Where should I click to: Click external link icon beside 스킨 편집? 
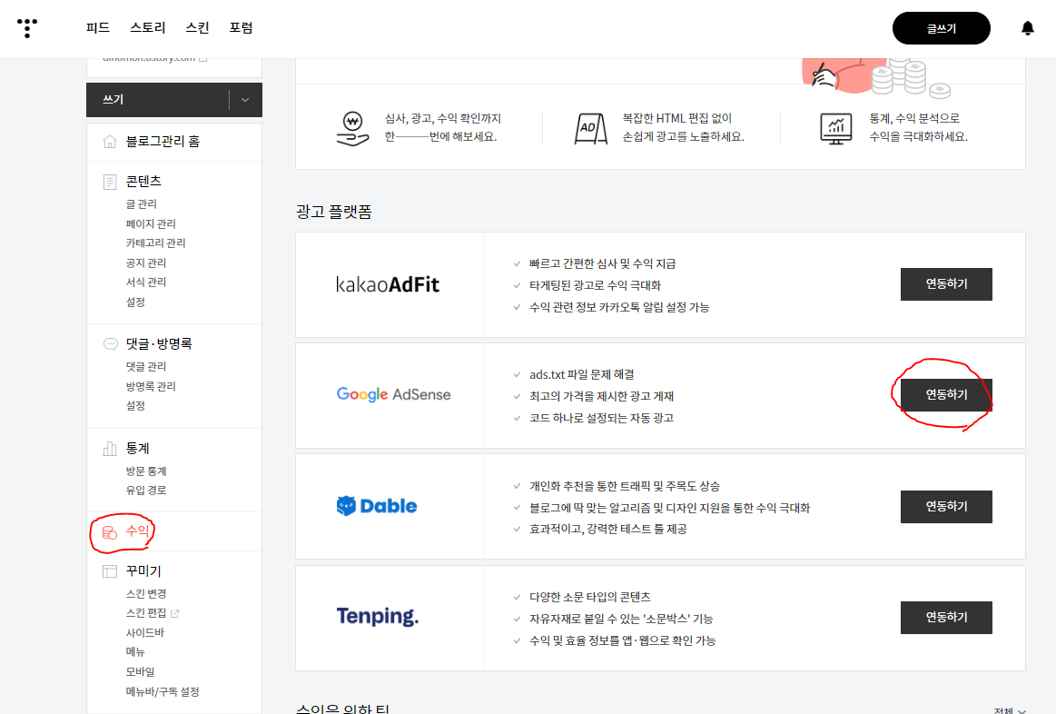pos(175,614)
